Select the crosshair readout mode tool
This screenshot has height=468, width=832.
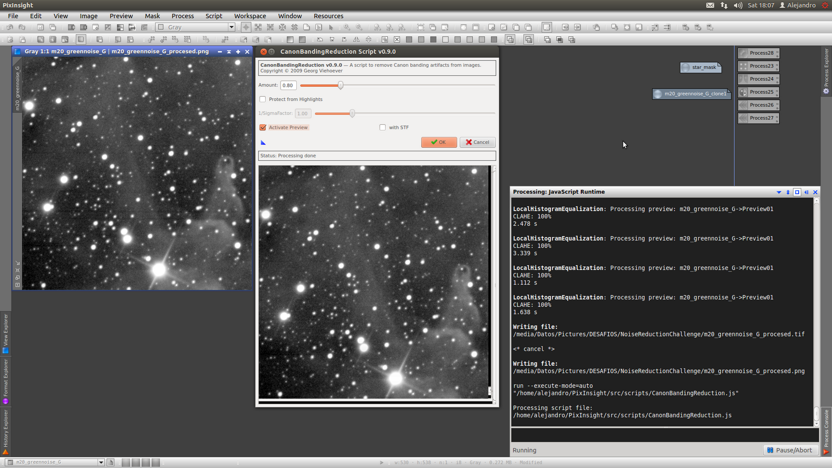coord(246,27)
